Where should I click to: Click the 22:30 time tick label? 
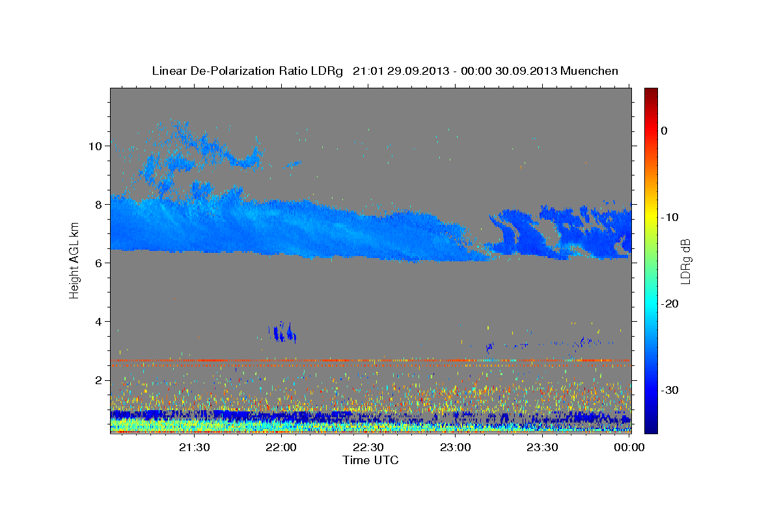pos(368,447)
